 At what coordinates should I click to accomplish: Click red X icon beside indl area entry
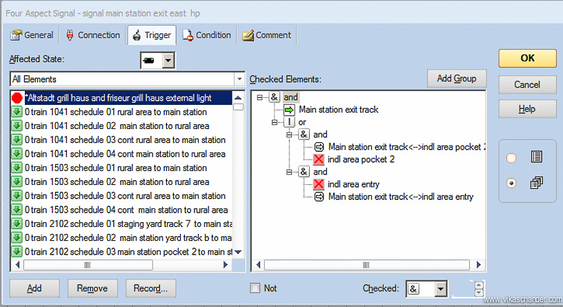tap(319, 184)
